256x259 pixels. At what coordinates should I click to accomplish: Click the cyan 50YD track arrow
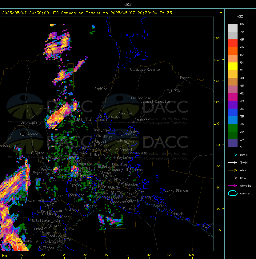coord(233,155)
